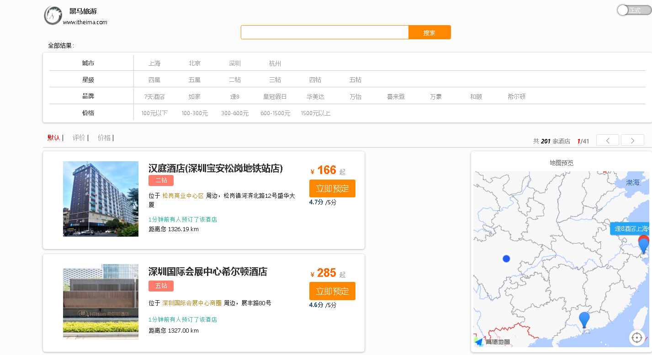This screenshot has height=355, width=652.
Task: Click the 4.7分 rating text
Action: click(x=316, y=202)
